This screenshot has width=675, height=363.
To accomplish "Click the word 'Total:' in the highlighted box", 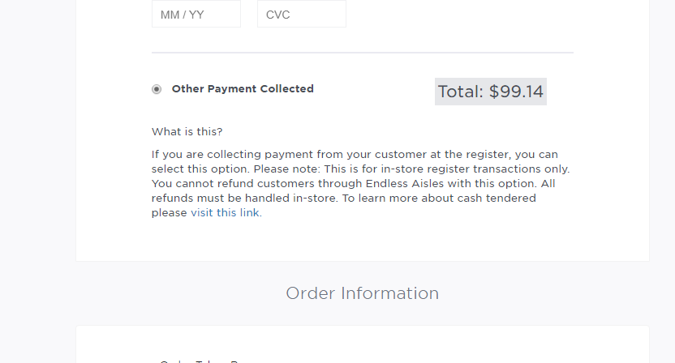I will 461,92.
